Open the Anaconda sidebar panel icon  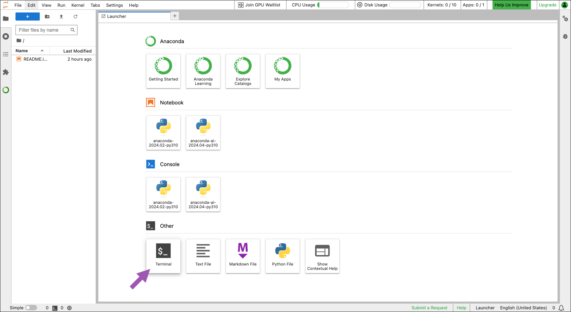coord(6,90)
